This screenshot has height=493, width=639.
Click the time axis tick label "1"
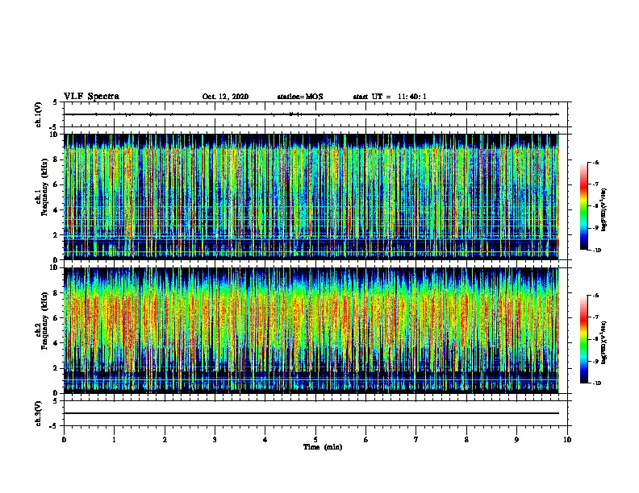[x=114, y=439]
